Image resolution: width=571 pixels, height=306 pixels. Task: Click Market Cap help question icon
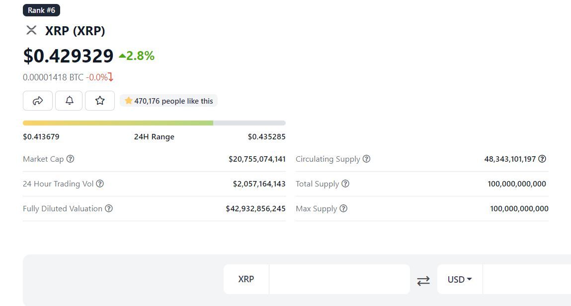point(71,159)
